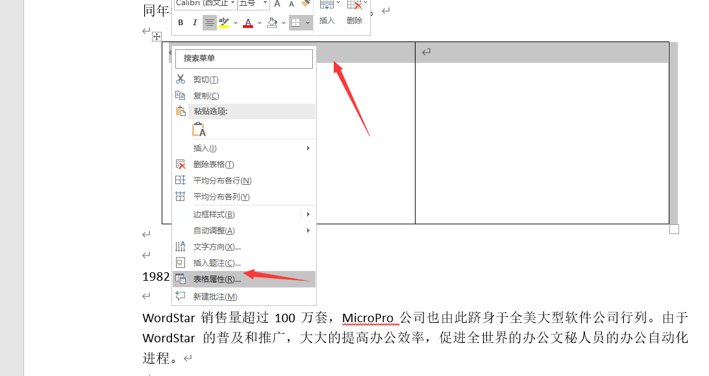Open 表格属性(R)... dialog
This screenshot has width=709, height=376.
pyautogui.click(x=244, y=279)
